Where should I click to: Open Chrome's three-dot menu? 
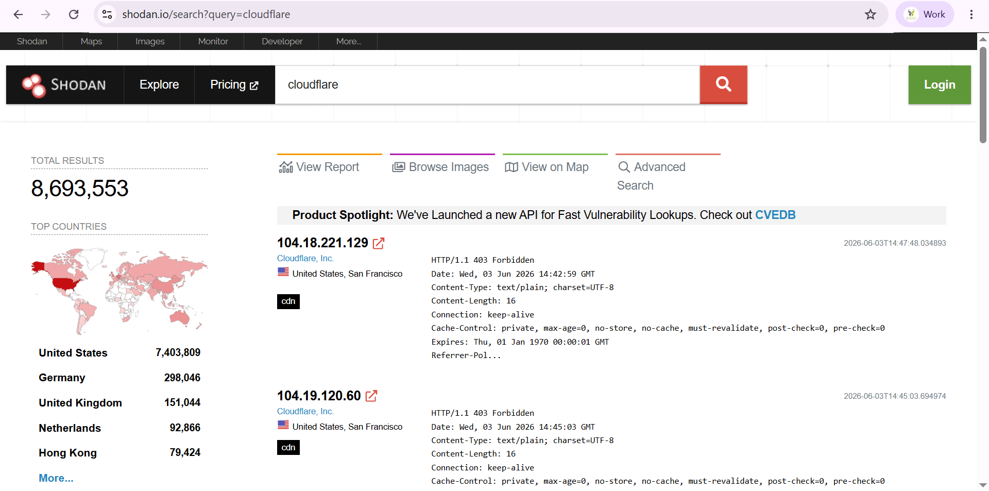click(971, 14)
